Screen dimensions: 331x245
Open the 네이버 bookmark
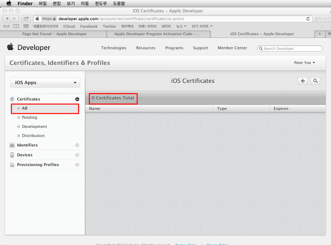[x=166, y=26]
